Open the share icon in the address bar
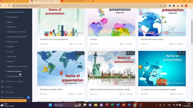Screen dimensions: 193x108 pos(161,6)
